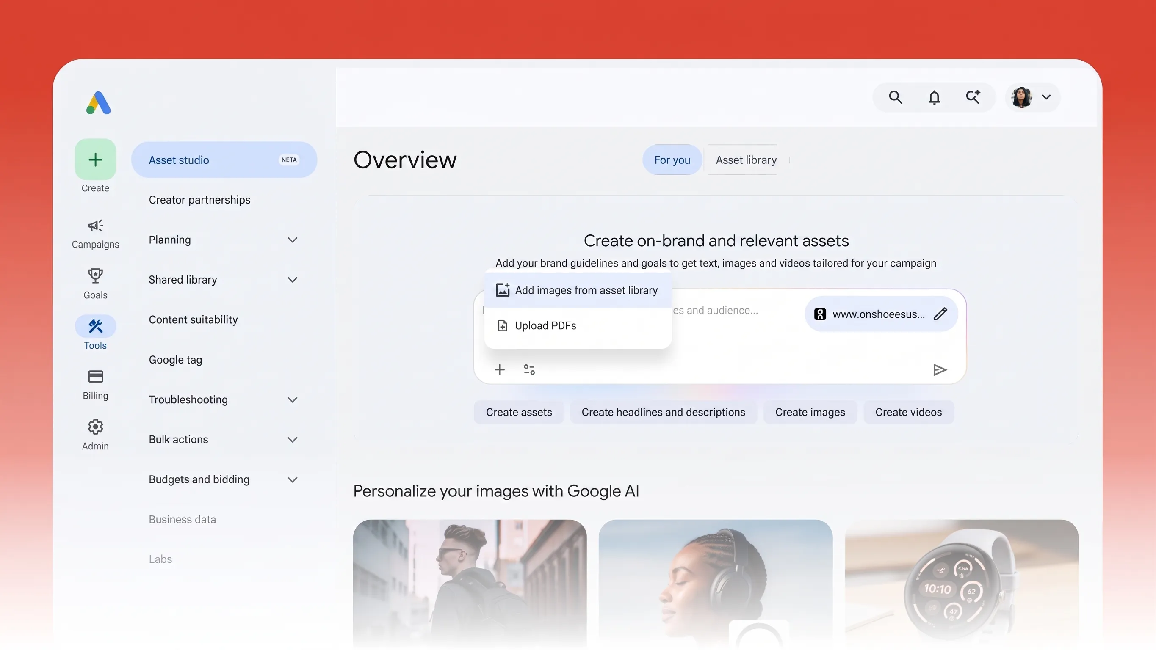This screenshot has height=650, width=1156.
Task: Open Business data
Action: [182, 519]
